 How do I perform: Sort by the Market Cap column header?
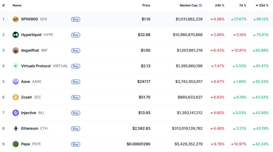point(189,5)
